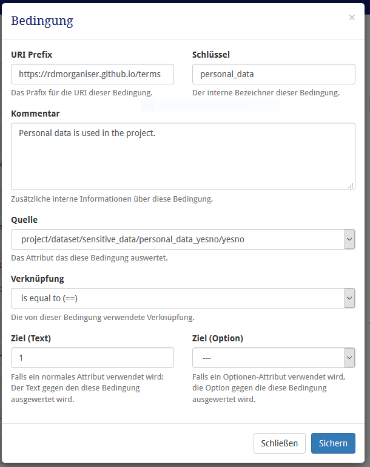Click the arrow icon of the Verknüpfung select
370x467 pixels.
(349, 298)
